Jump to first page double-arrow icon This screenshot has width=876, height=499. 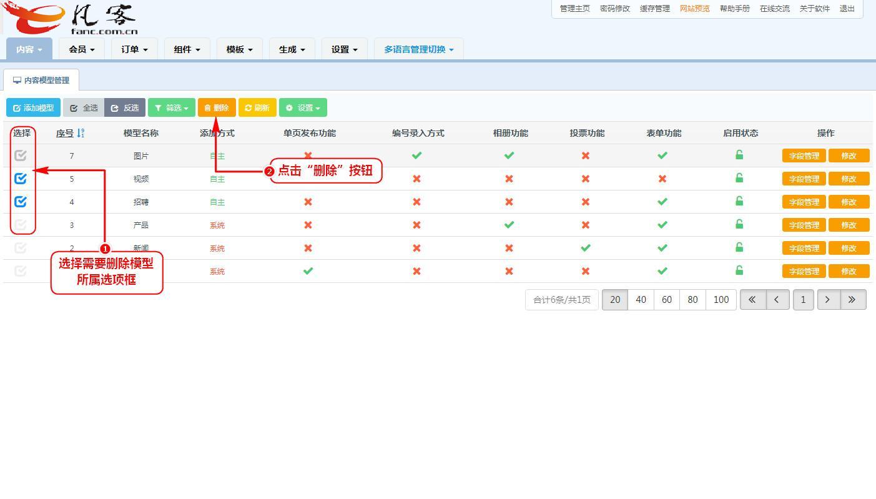[752, 300]
